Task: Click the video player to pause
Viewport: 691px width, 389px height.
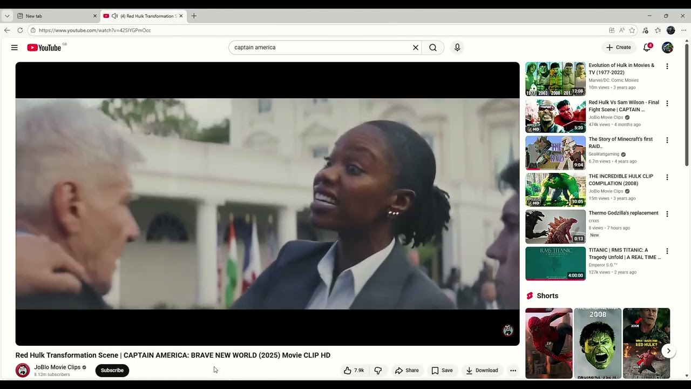Action: (267, 204)
